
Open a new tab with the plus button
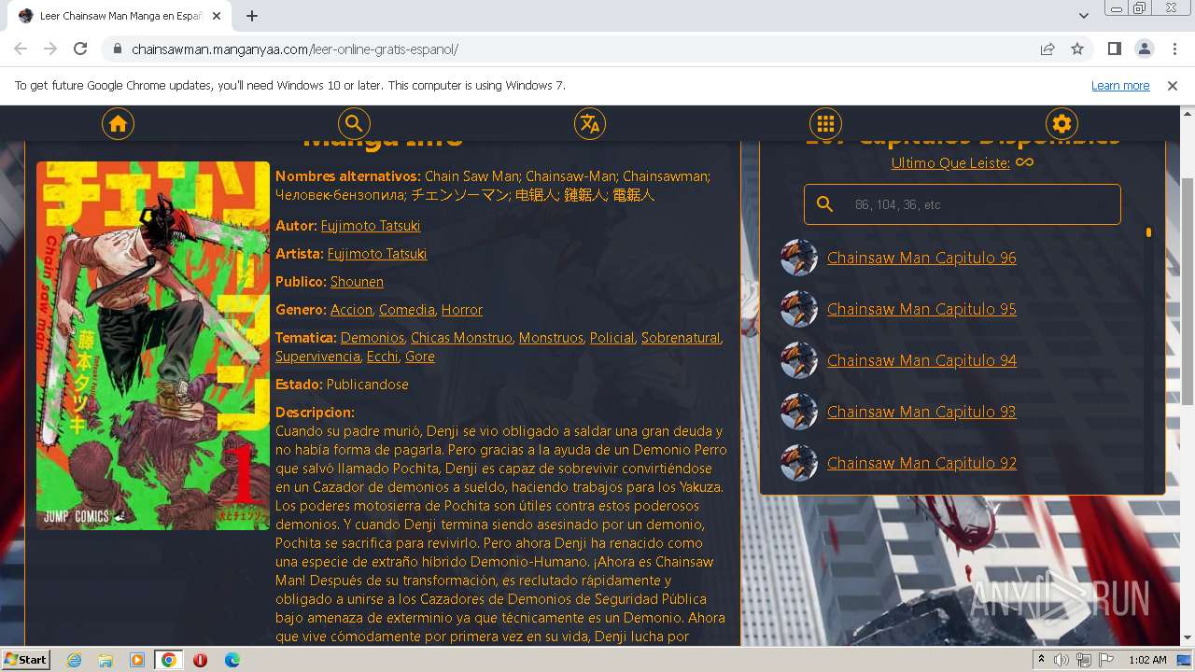[x=252, y=16]
